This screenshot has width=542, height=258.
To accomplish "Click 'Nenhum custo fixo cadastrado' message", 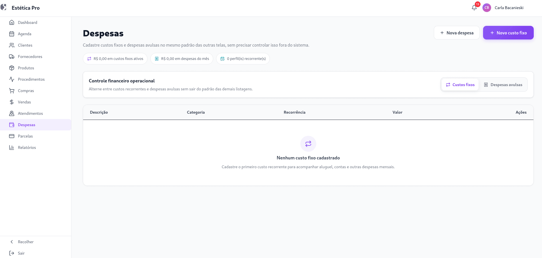I will point(308,158).
